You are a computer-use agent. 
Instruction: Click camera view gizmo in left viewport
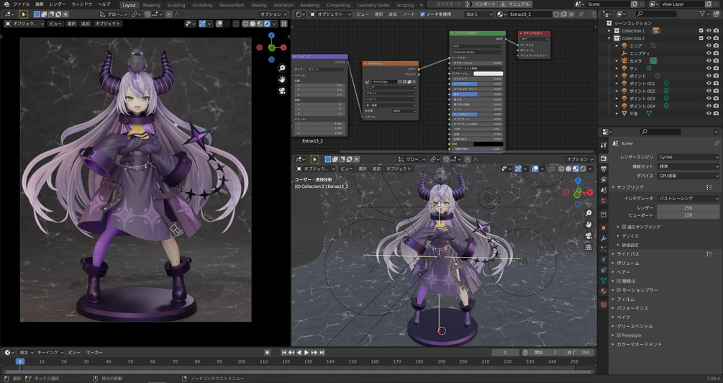coord(282,91)
